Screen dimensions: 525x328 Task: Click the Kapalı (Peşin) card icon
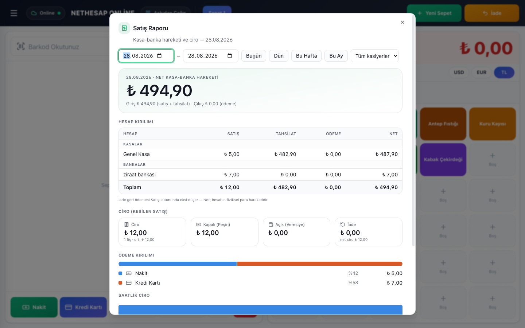(x=199, y=224)
